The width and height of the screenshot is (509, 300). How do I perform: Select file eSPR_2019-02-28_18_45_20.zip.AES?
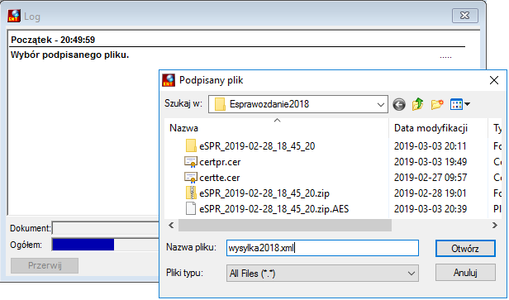point(274,209)
